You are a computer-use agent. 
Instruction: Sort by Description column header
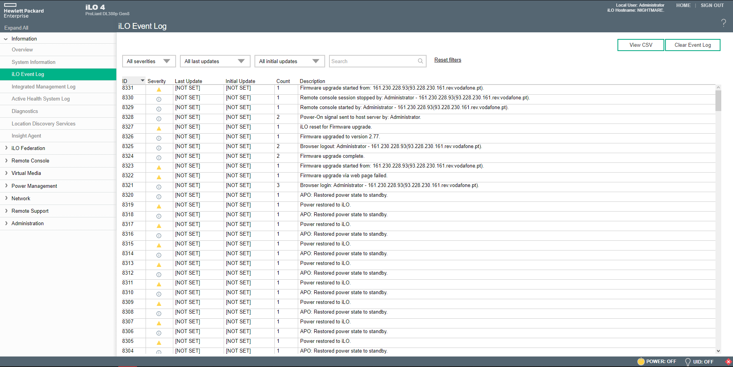(312, 81)
